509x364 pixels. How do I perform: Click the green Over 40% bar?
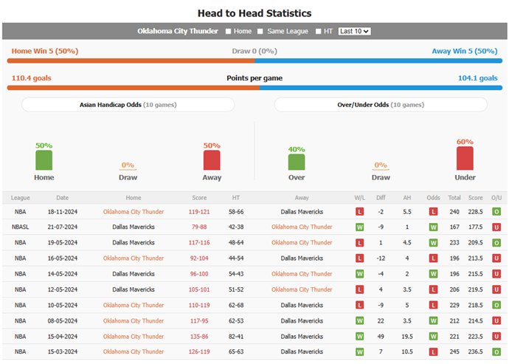pos(297,162)
